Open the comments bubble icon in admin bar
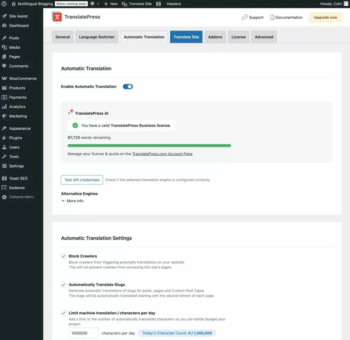350x340 pixels. (93, 4)
